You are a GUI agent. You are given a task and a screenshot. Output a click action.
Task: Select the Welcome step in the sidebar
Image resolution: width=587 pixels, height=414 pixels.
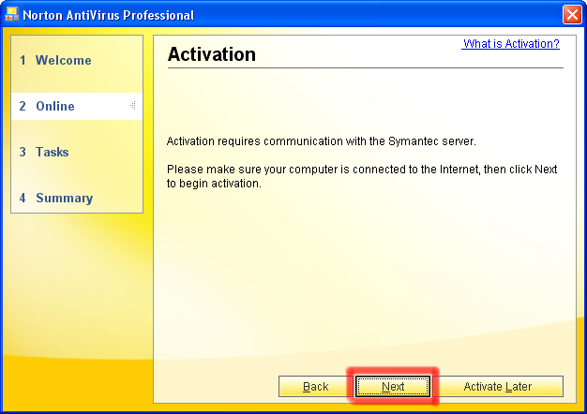click(63, 61)
